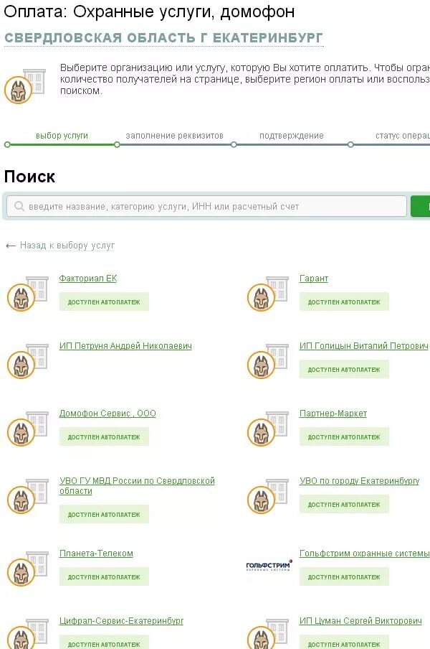Open the Гарант provider icon
This screenshot has width=430, height=649.
tap(267, 294)
